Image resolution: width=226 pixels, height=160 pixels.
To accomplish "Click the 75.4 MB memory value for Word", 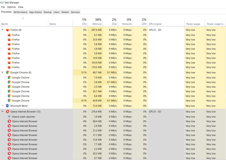I will pos(97,106).
